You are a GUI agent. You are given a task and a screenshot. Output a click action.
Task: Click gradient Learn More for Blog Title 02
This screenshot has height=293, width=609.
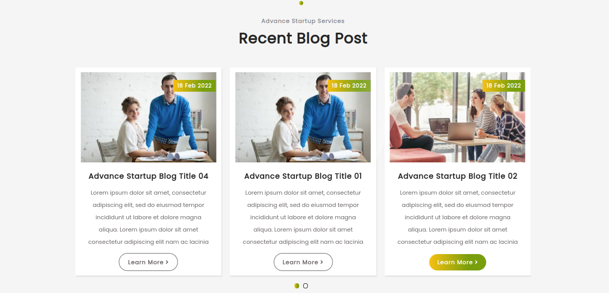pos(458,262)
